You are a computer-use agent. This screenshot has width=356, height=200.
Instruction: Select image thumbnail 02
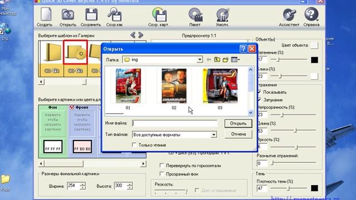pos(174,86)
